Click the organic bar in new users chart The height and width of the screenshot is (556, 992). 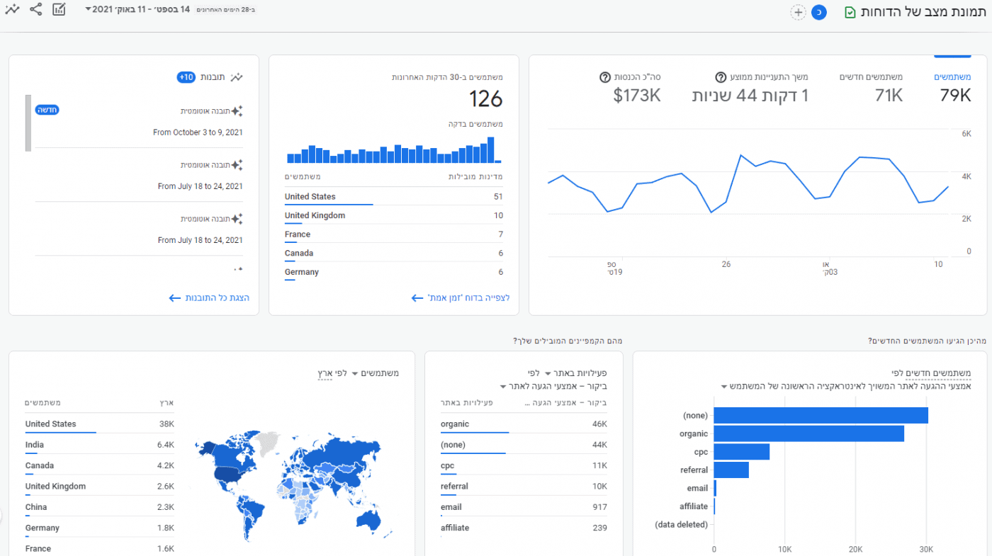point(808,433)
